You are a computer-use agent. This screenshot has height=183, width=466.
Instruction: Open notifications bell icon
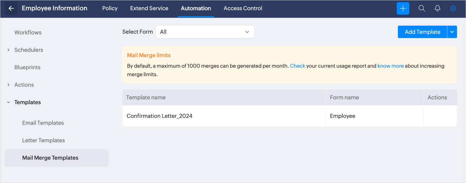click(438, 8)
